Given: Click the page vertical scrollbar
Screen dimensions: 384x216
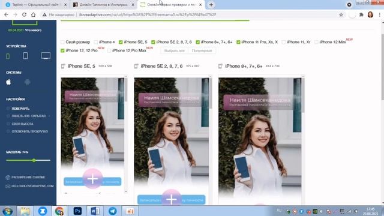Looking at the screenshot, I should click(x=383, y=67).
